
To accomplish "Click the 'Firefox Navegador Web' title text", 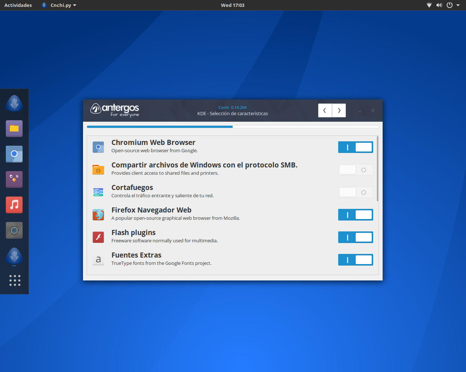I will tap(151, 210).
